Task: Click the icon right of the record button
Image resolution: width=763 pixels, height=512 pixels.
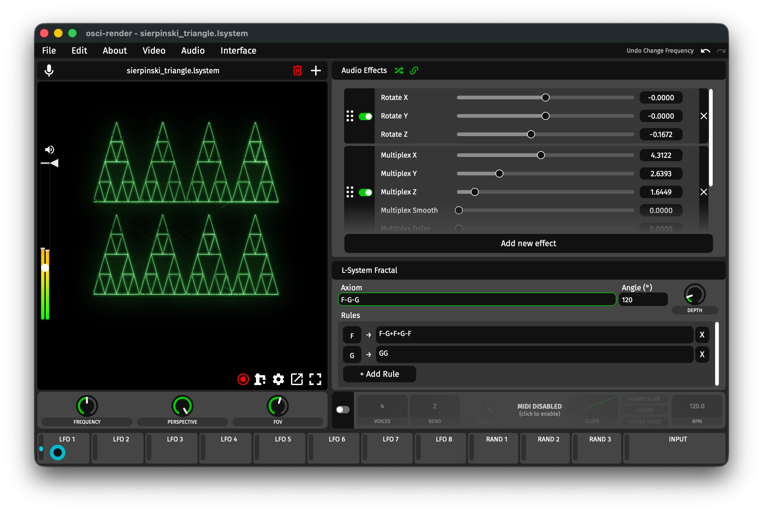Action: pos(260,379)
